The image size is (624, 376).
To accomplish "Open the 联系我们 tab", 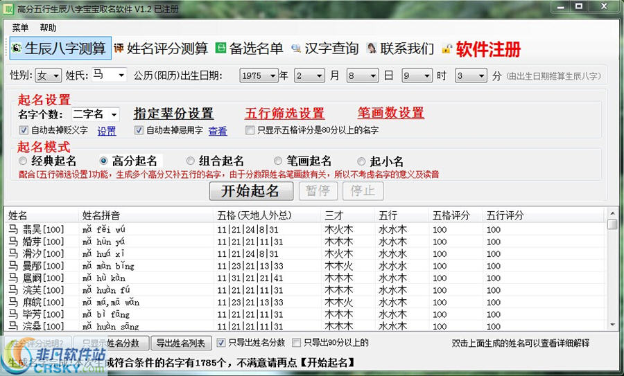I will [x=400, y=48].
